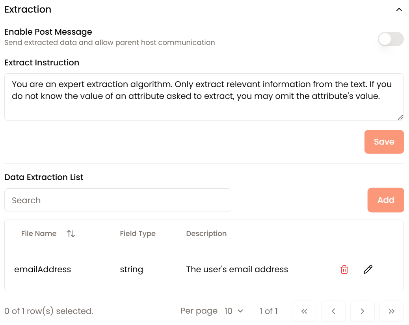Go to first page with double-left arrows

304,311
